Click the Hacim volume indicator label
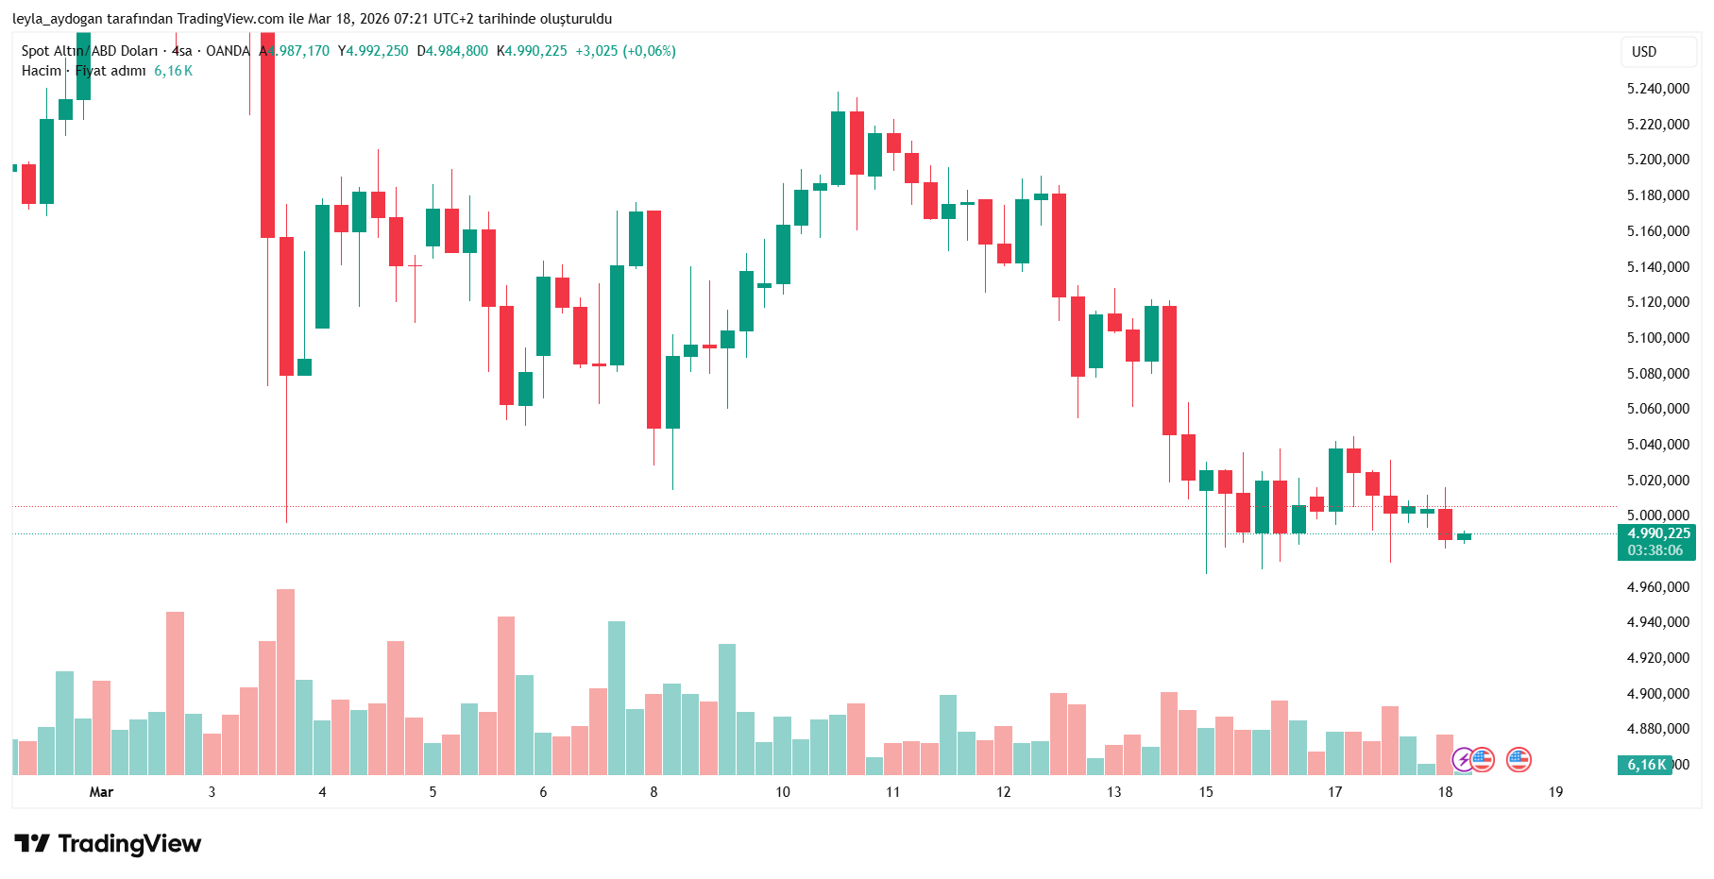 point(42,71)
